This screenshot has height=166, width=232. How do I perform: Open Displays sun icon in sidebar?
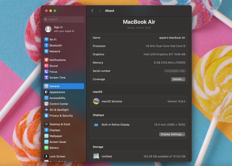click(x=46, y=130)
